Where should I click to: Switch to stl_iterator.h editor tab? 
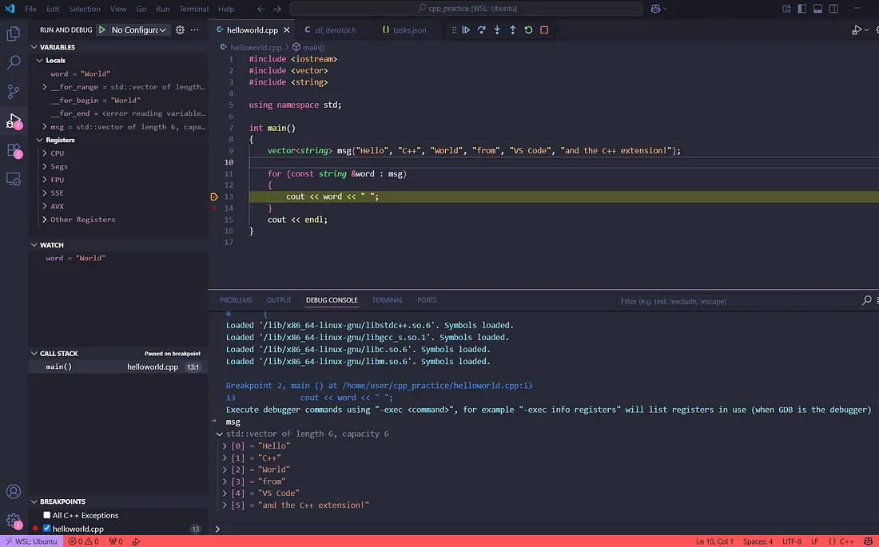click(330, 30)
